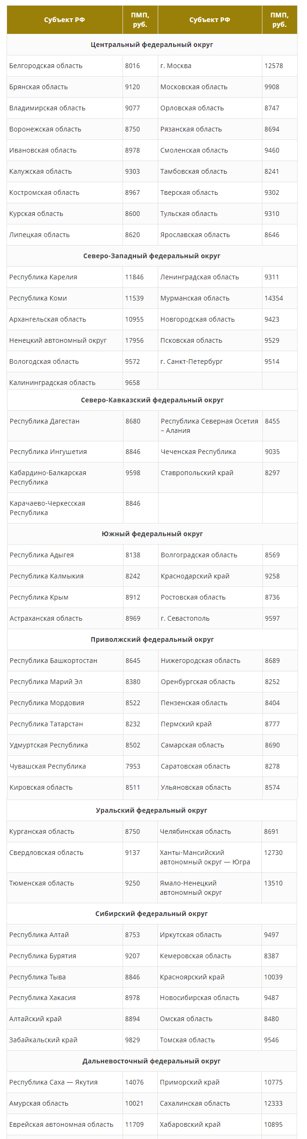The height and width of the screenshot is (1139, 307).
Task: Select the "Приволжский федеральный округ" heading
Action: pyautogui.click(x=153, y=639)
